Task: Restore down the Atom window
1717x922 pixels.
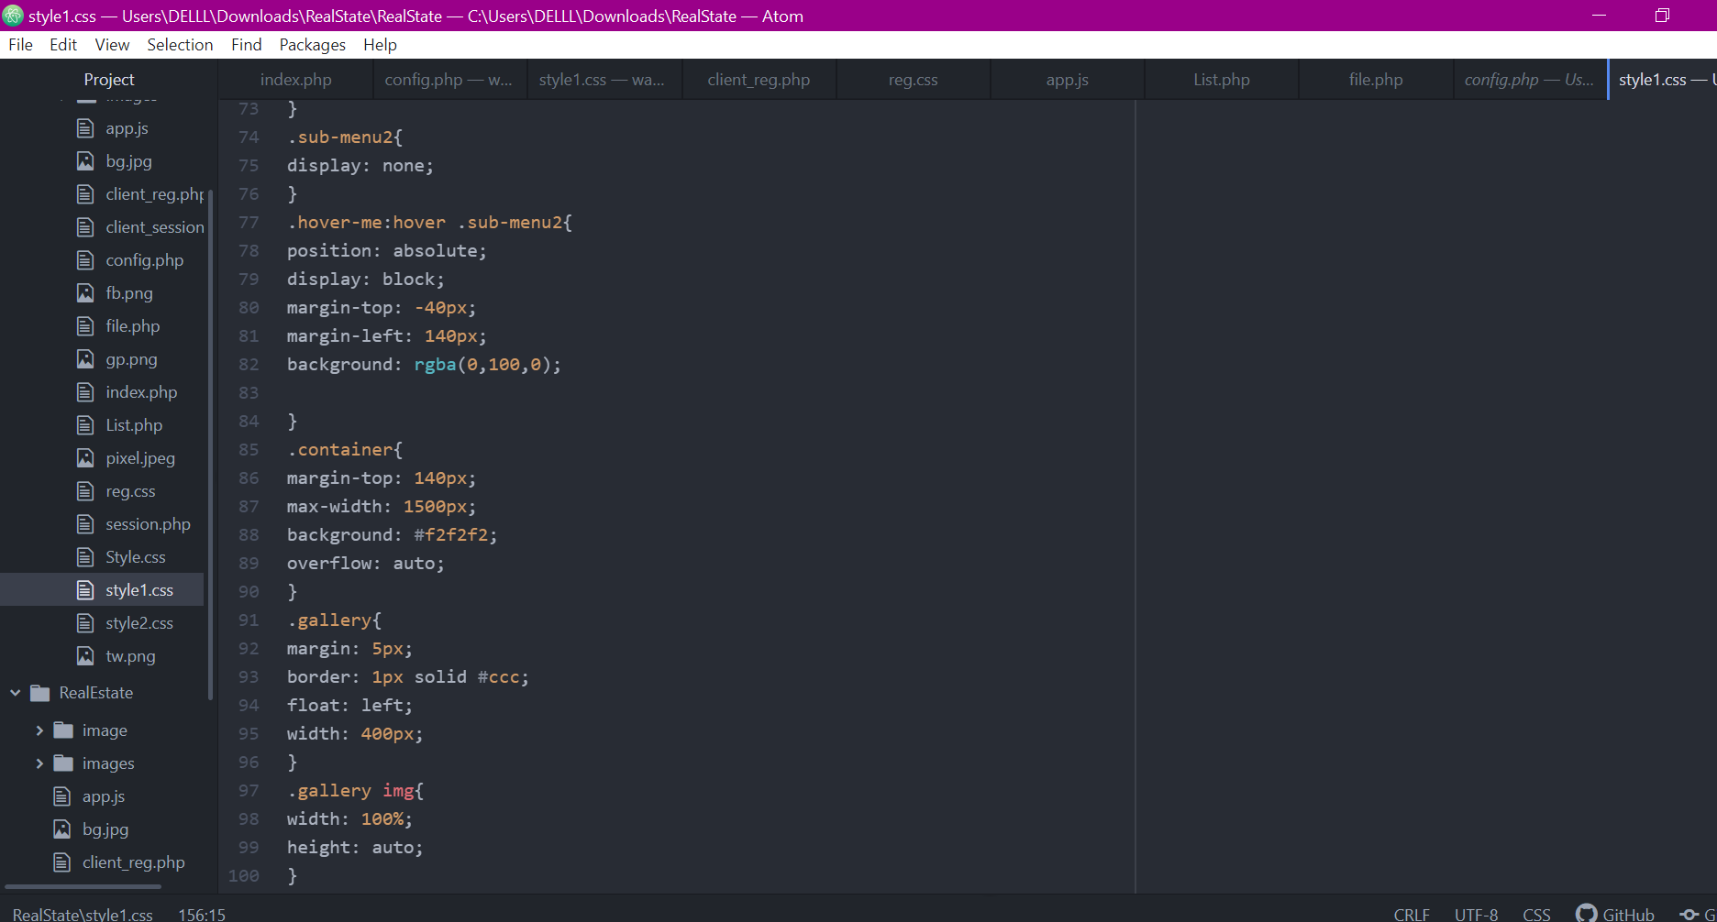Action: coord(1662,16)
